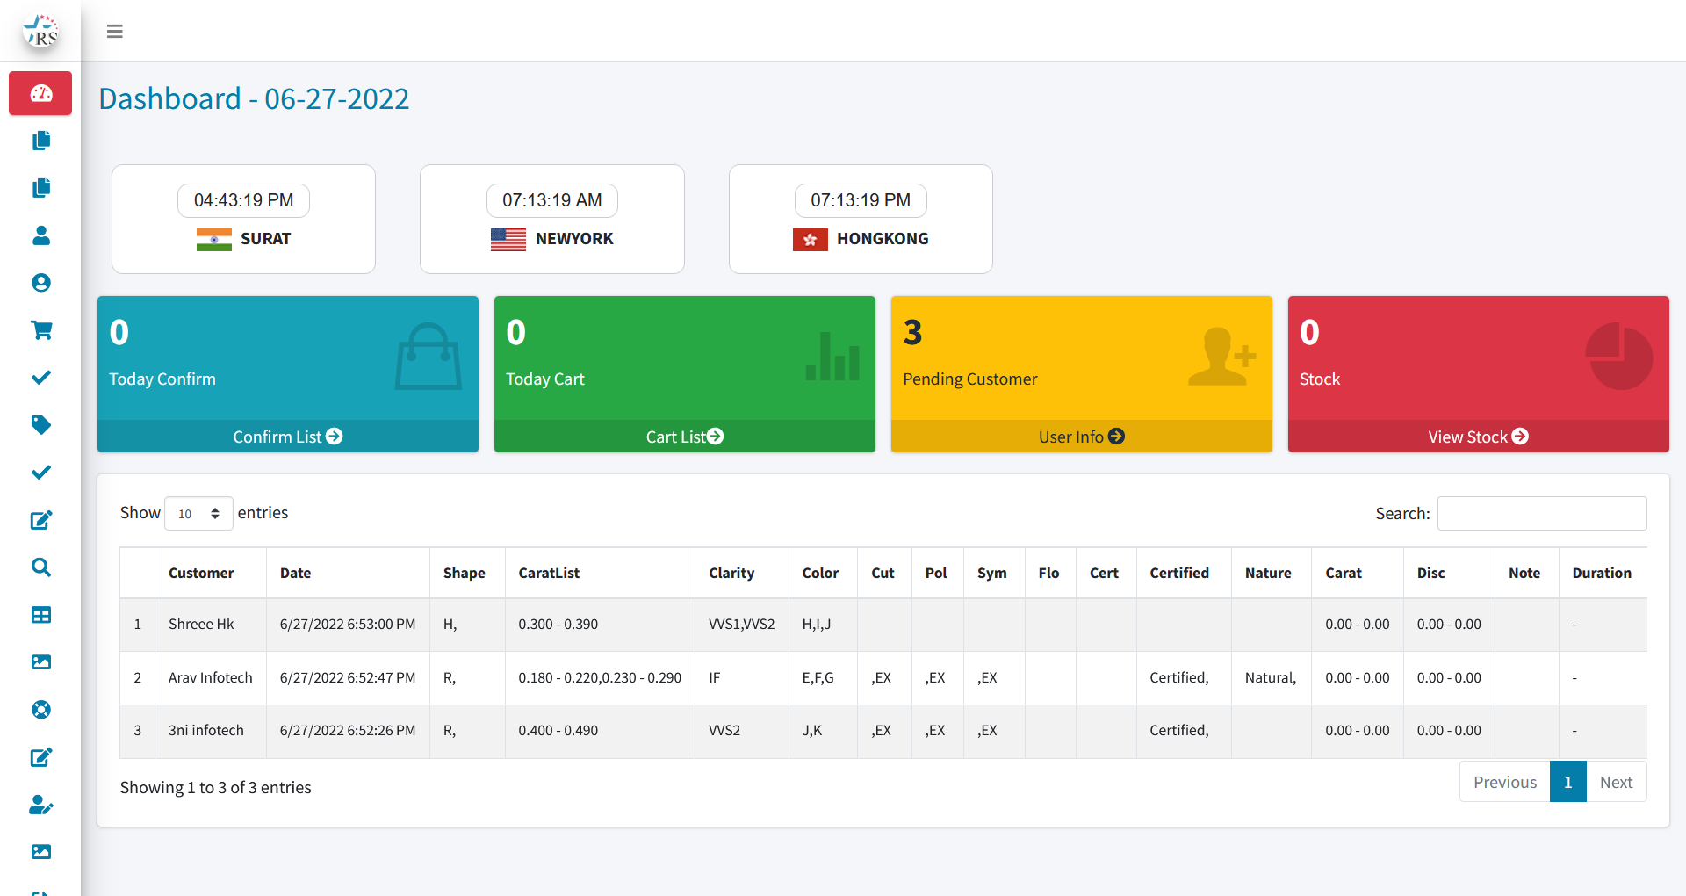Screen dimensions: 1686x896
Task: Open the user silhouette sidebar icon
Action: pos(40,235)
